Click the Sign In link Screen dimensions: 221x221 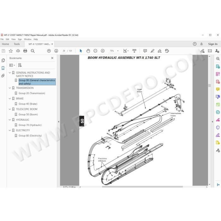tap(213, 44)
